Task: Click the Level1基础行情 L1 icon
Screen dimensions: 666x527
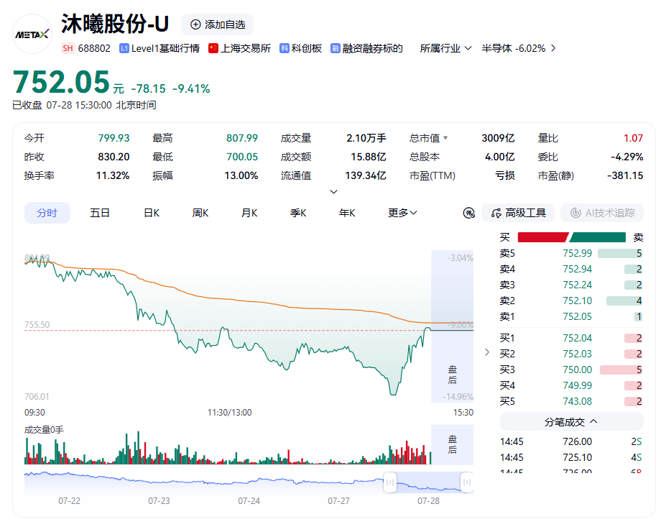Action: tap(124, 48)
